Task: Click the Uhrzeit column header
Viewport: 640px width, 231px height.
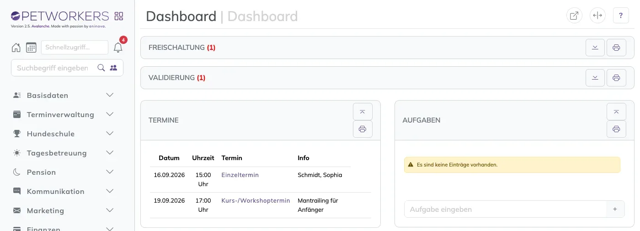Action: (203, 158)
